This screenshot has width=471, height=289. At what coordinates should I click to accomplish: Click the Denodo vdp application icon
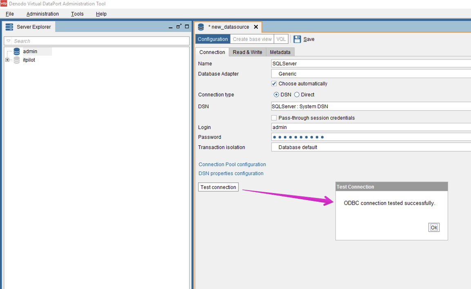pyautogui.click(x=4, y=4)
